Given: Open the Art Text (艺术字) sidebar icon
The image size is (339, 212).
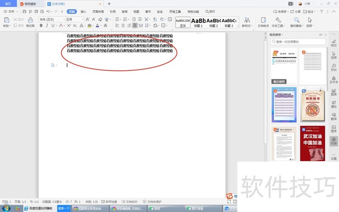Looking at the screenshot, I should tap(333, 80).
